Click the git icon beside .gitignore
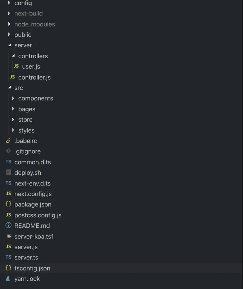Screen dimensions: 243x289 click(8, 151)
